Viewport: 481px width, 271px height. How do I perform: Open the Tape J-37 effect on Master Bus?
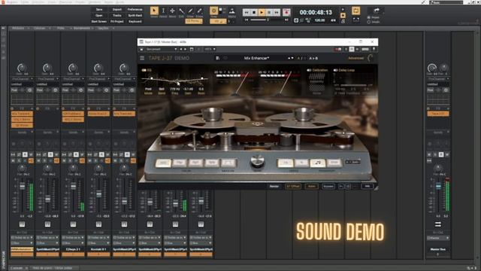click(x=437, y=114)
